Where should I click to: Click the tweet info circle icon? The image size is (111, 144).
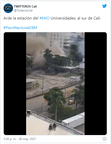point(104,139)
